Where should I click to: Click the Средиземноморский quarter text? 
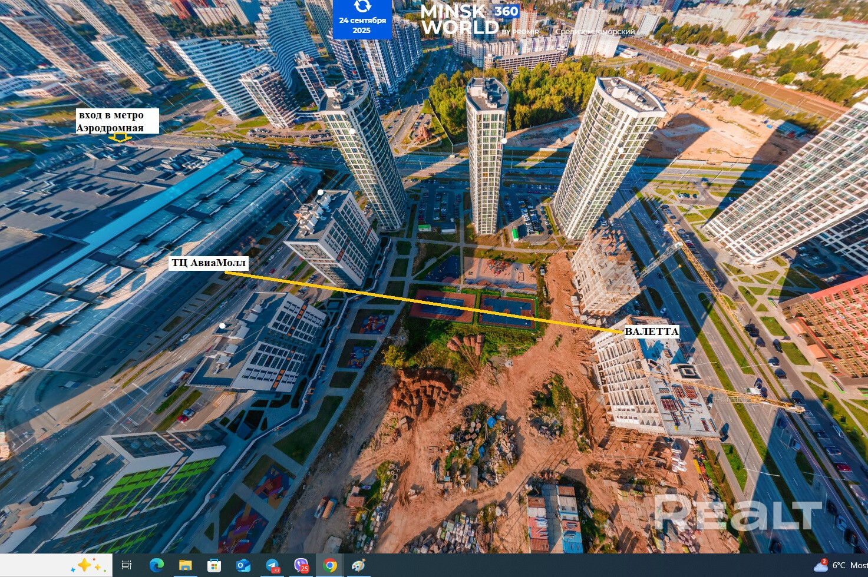pos(595,31)
